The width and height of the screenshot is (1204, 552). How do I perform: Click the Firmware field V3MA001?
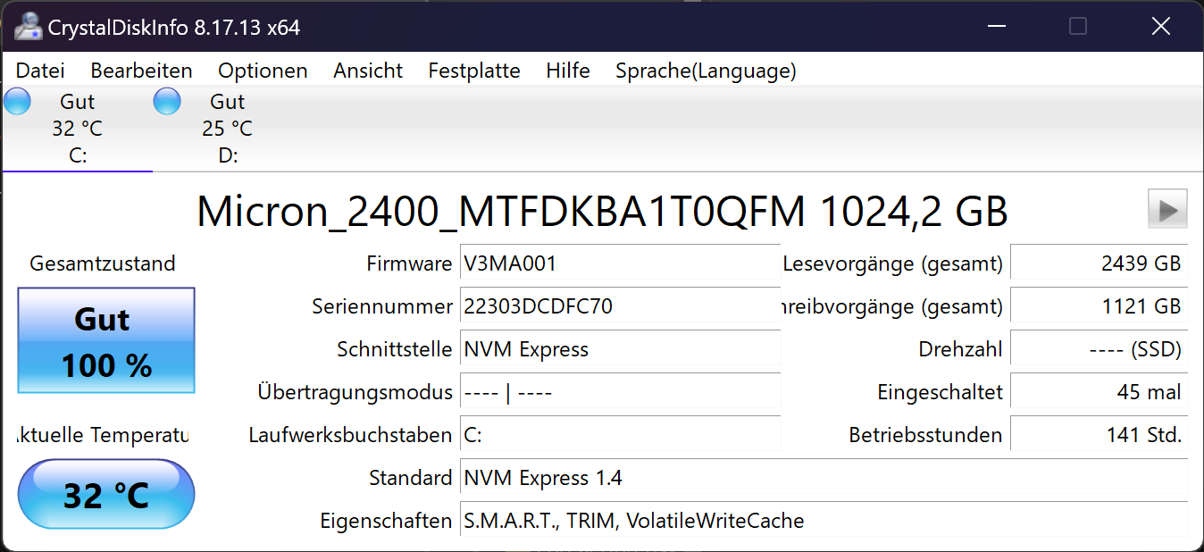tap(620, 264)
